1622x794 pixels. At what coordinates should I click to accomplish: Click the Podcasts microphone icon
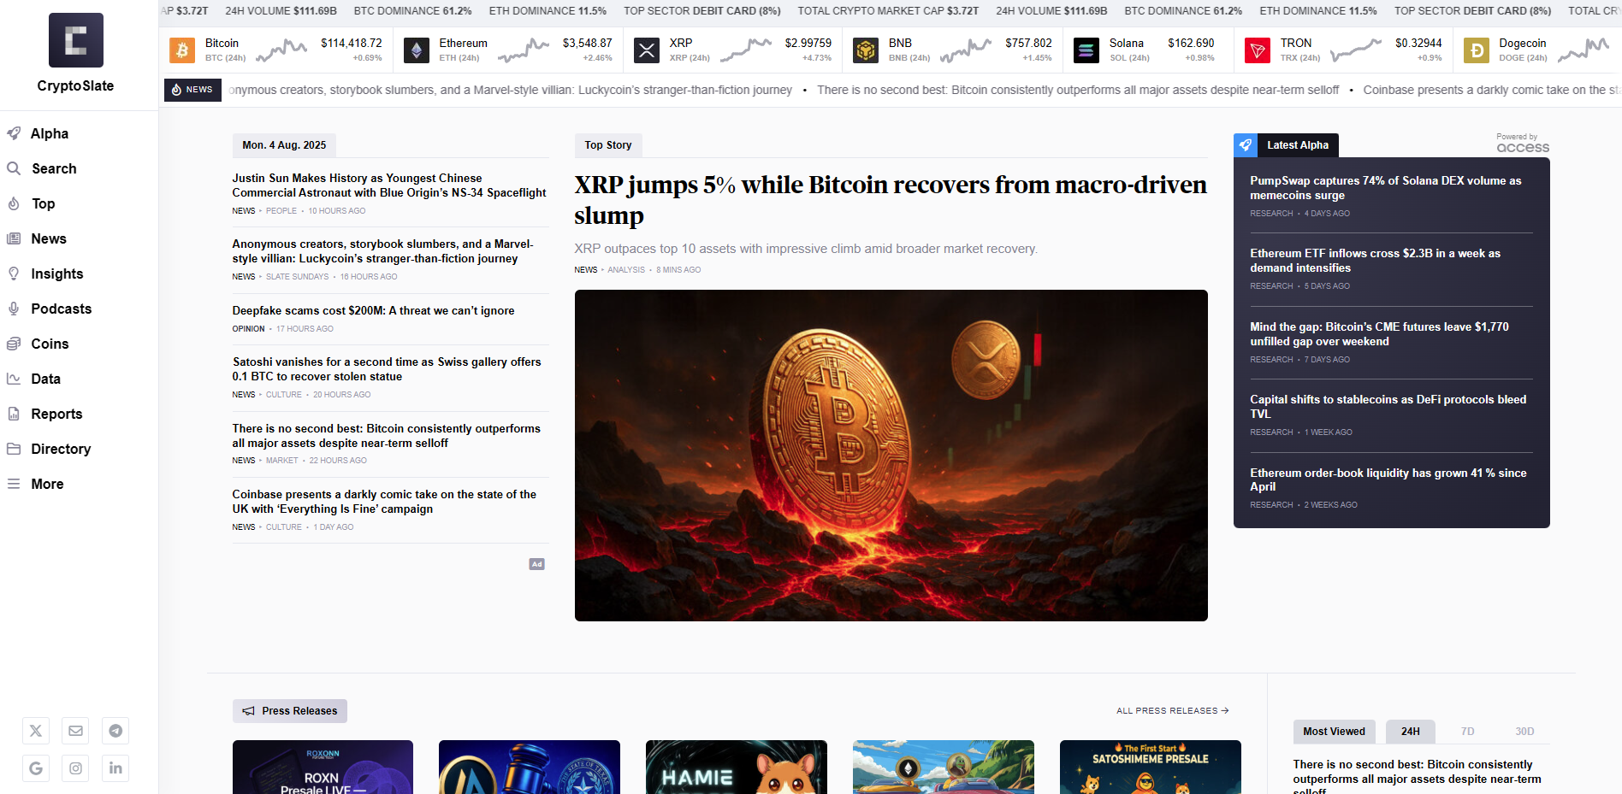pyautogui.click(x=14, y=309)
